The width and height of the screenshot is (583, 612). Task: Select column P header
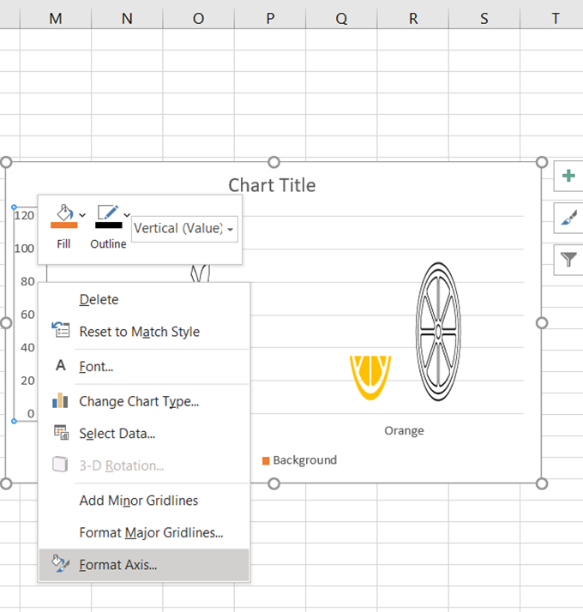[x=270, y=18]
